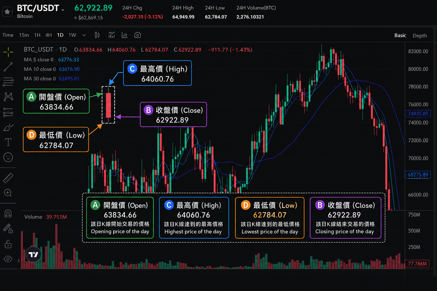Toggle stay in drawing mode pencil-lock
Viewport: 437px width, 291px height.
(x=8, y=228)
